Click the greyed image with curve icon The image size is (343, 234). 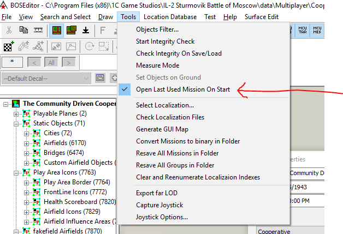pos(71,46)
